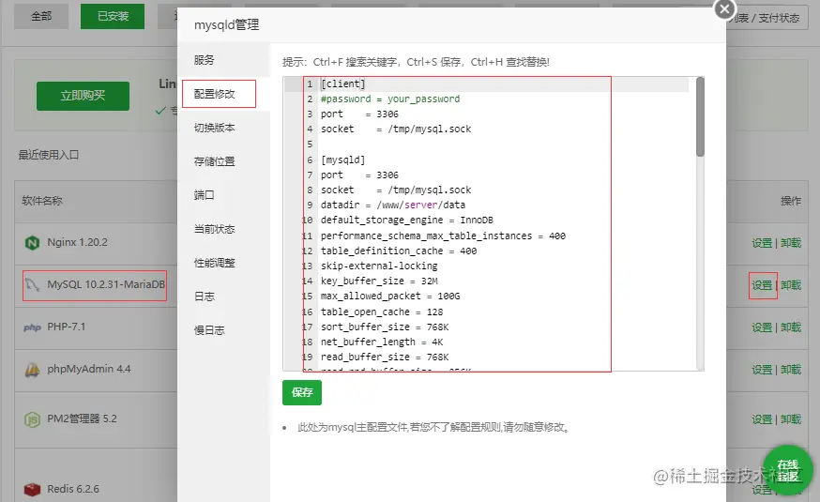Viewport: 820px width, 502px height.
Task: Click the MySQL dolphin icon in software list
Action: [x=33, y=285]
